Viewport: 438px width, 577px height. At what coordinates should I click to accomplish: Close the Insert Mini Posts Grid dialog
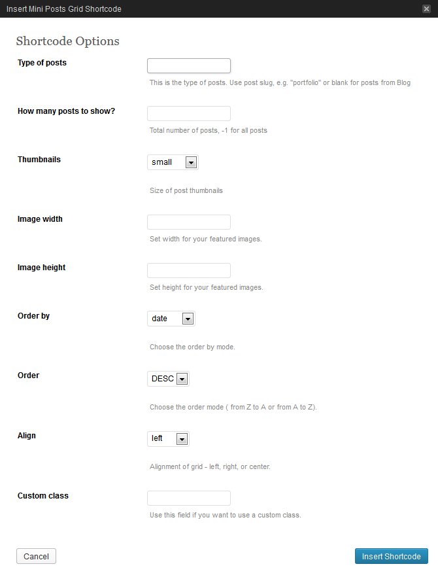[426, 9]
